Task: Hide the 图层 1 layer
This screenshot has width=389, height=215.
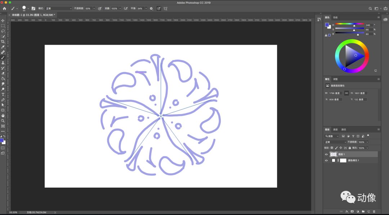Action: coord(326,154)
